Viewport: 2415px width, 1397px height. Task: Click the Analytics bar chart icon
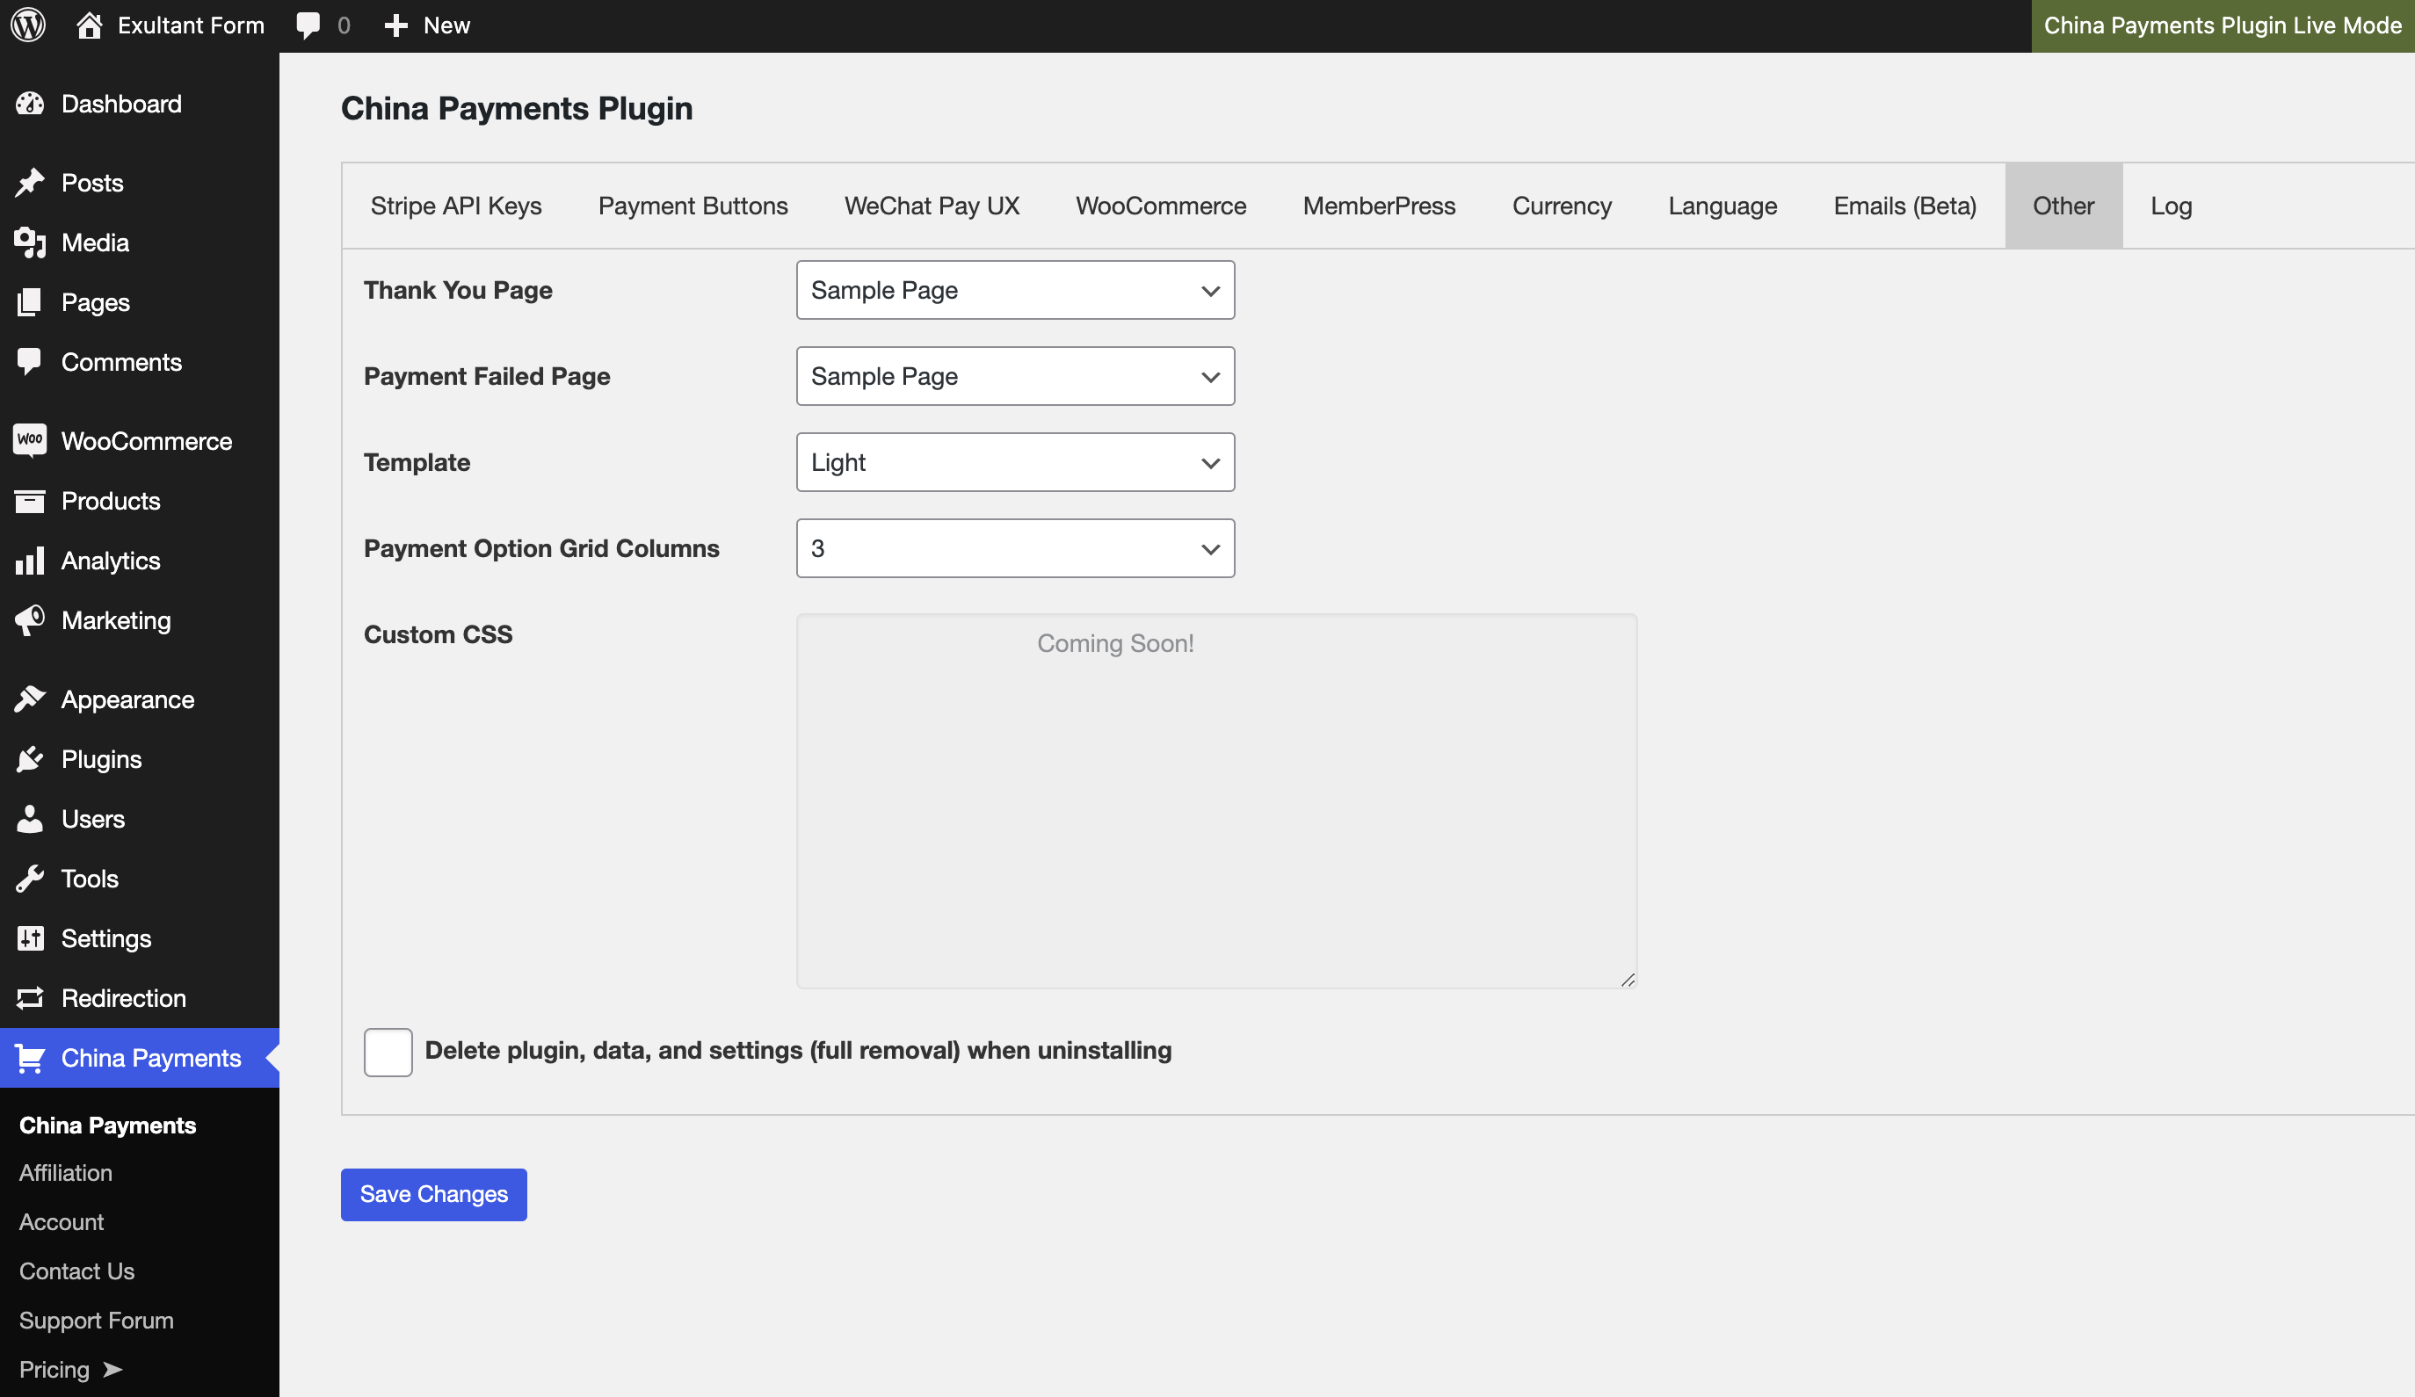tap(30, 561)
